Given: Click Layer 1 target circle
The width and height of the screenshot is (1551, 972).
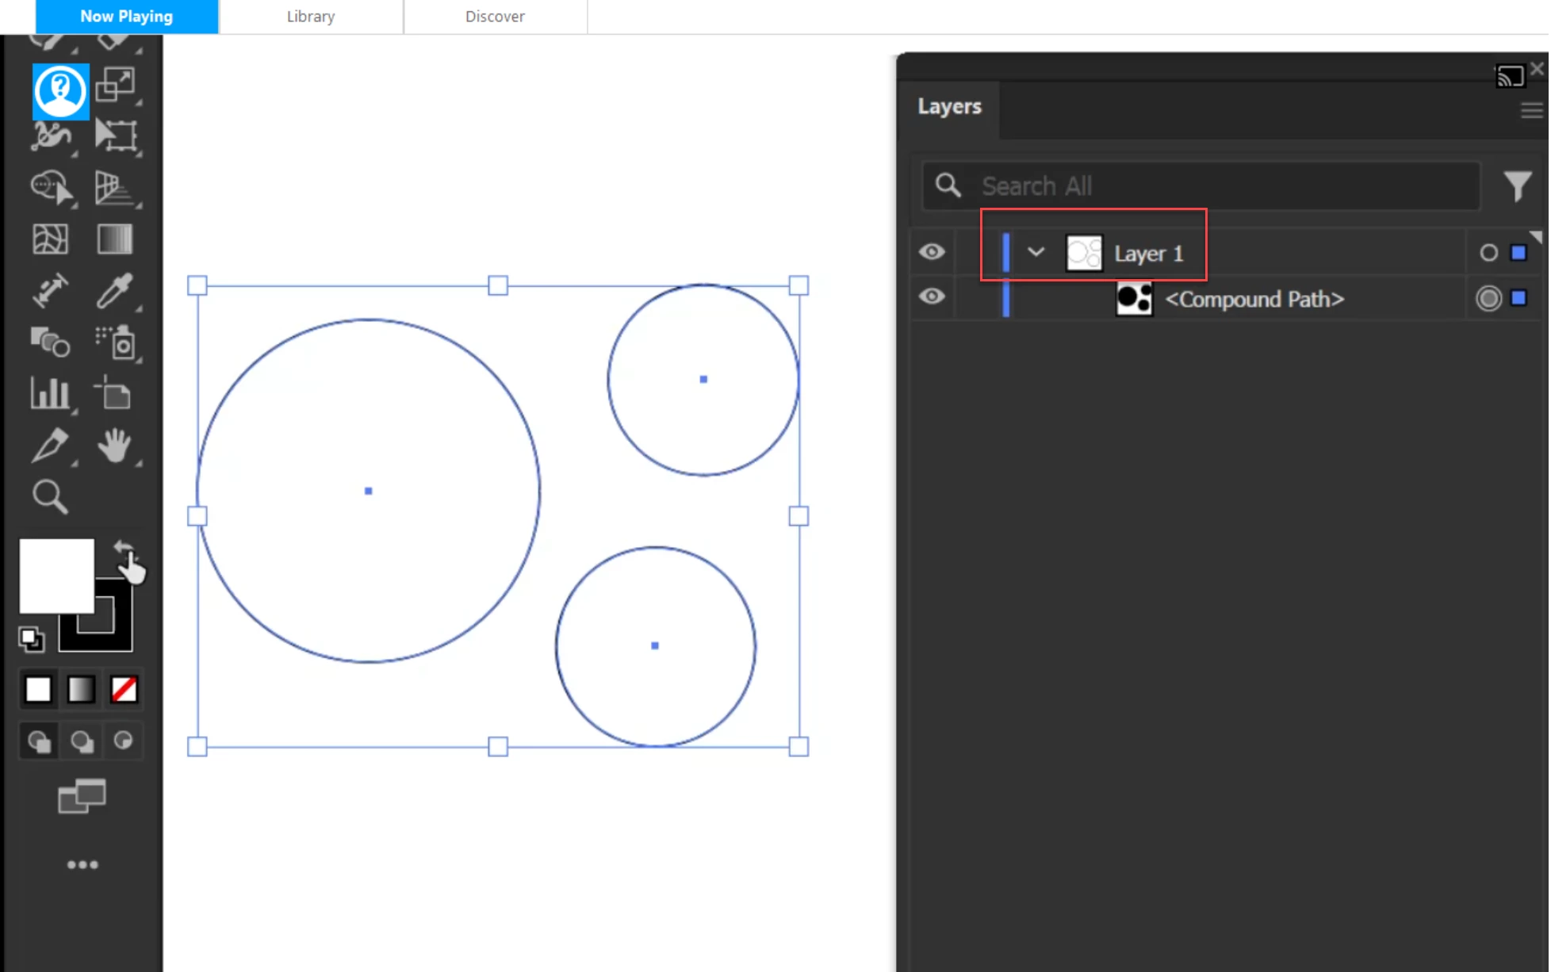Looking at the screenshot, I should (1488, 253).
